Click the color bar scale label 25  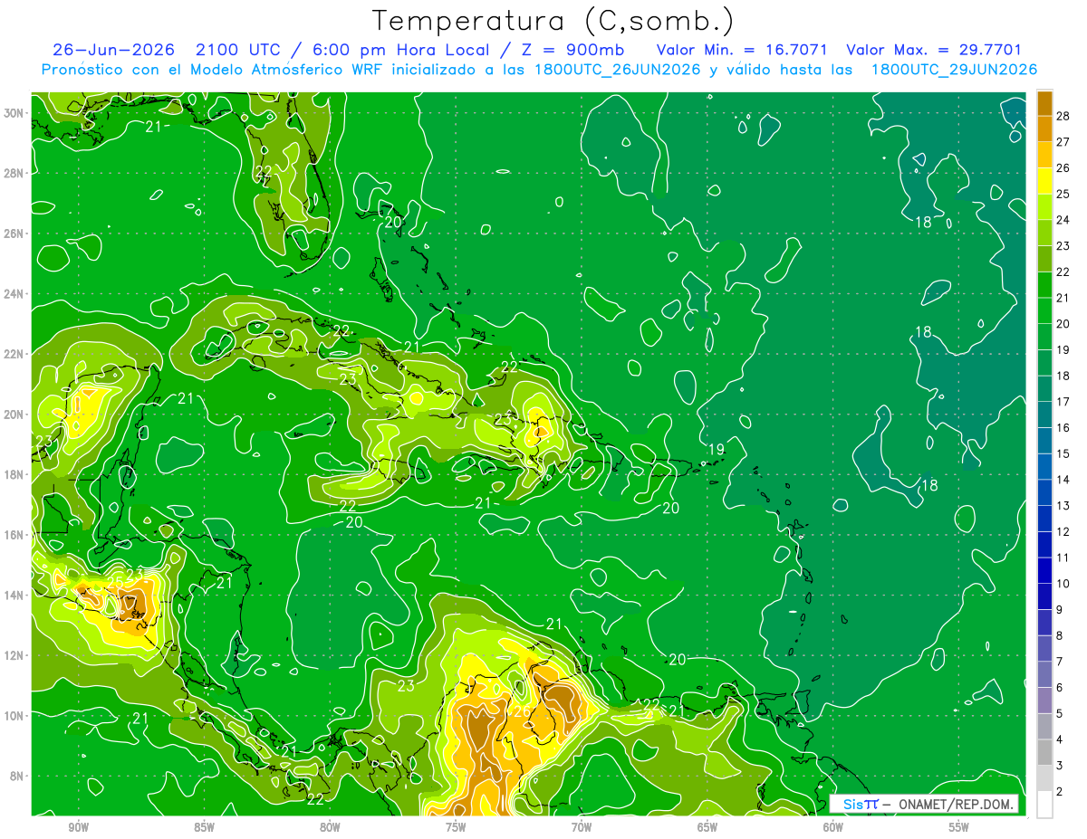1063,194
